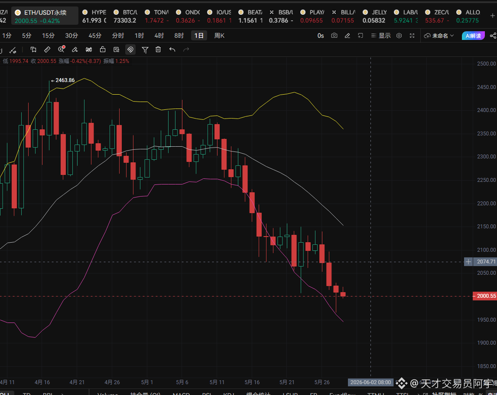Enter fullscreen chart mode

[412, 36]
